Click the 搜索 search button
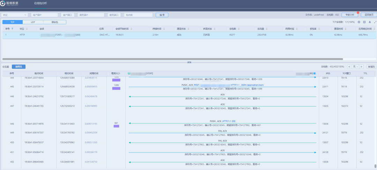Viewport: 377px width, 170px height. click(x=162, y=15)
